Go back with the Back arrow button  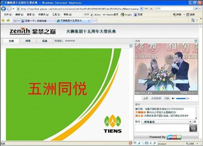click(x=4, y=9)
